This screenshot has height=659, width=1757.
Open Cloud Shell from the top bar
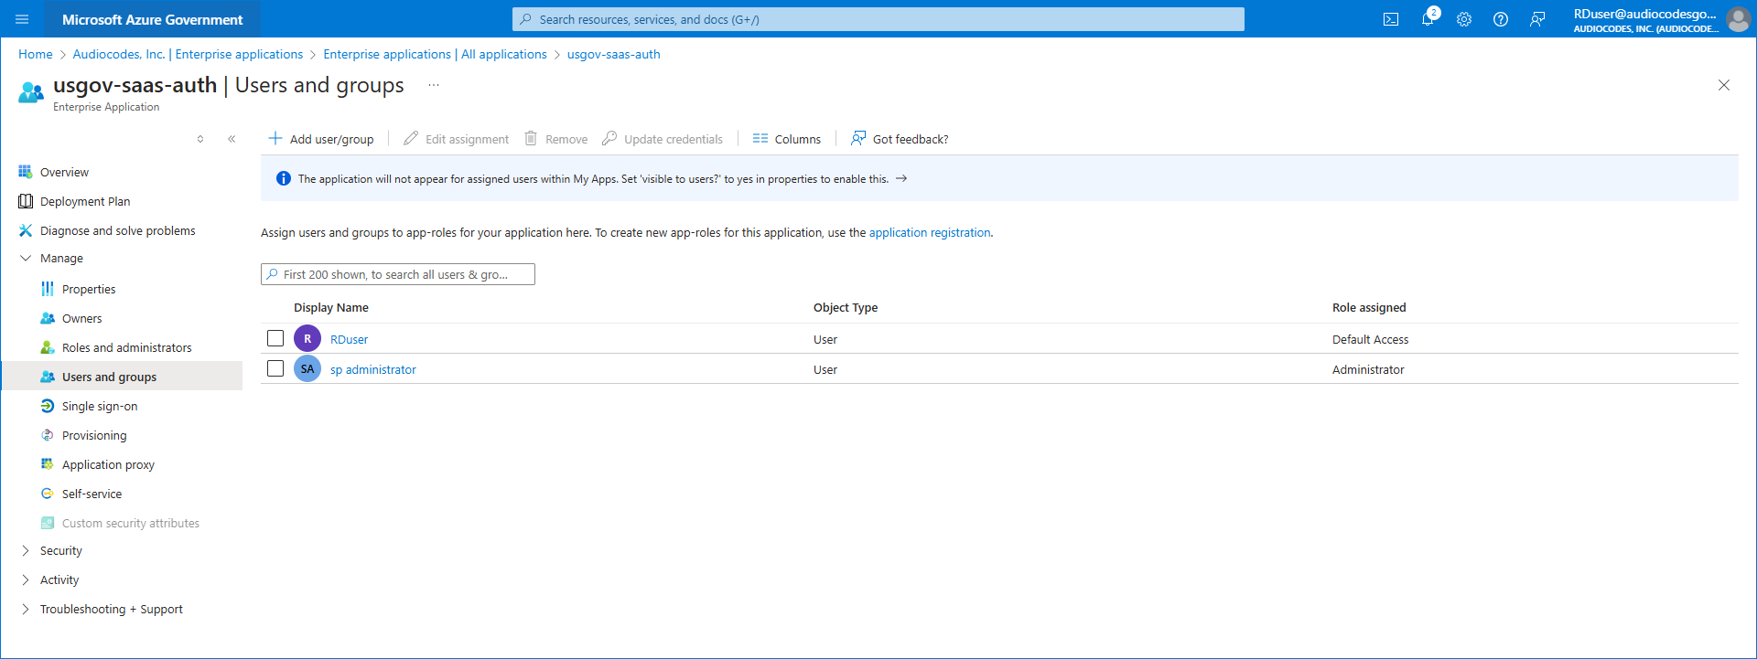(x=1391, y=19)
